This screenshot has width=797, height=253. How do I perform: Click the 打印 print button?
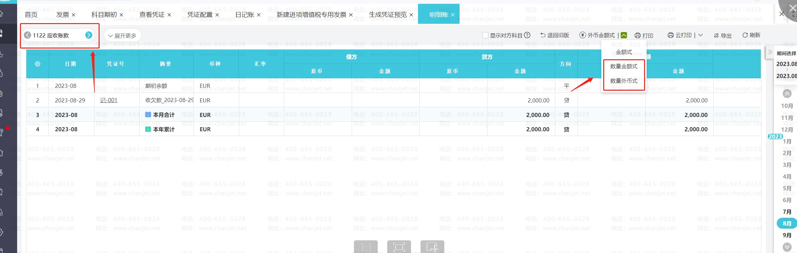click(x=644, y=36)
